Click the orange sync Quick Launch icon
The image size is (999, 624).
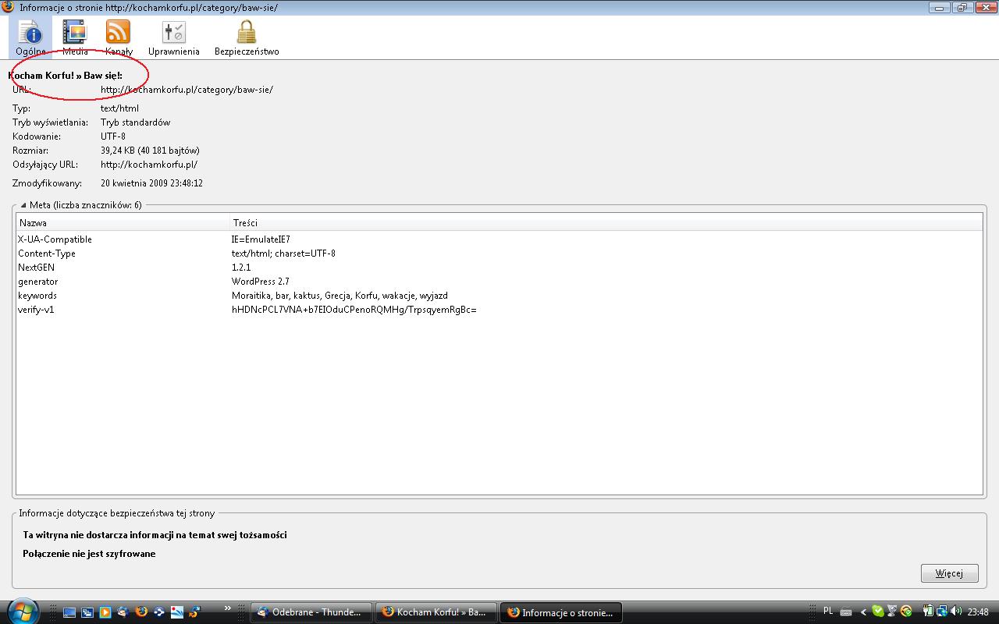[x=194, y=612]
